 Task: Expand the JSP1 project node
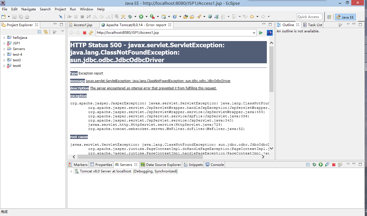click(4, 43)
